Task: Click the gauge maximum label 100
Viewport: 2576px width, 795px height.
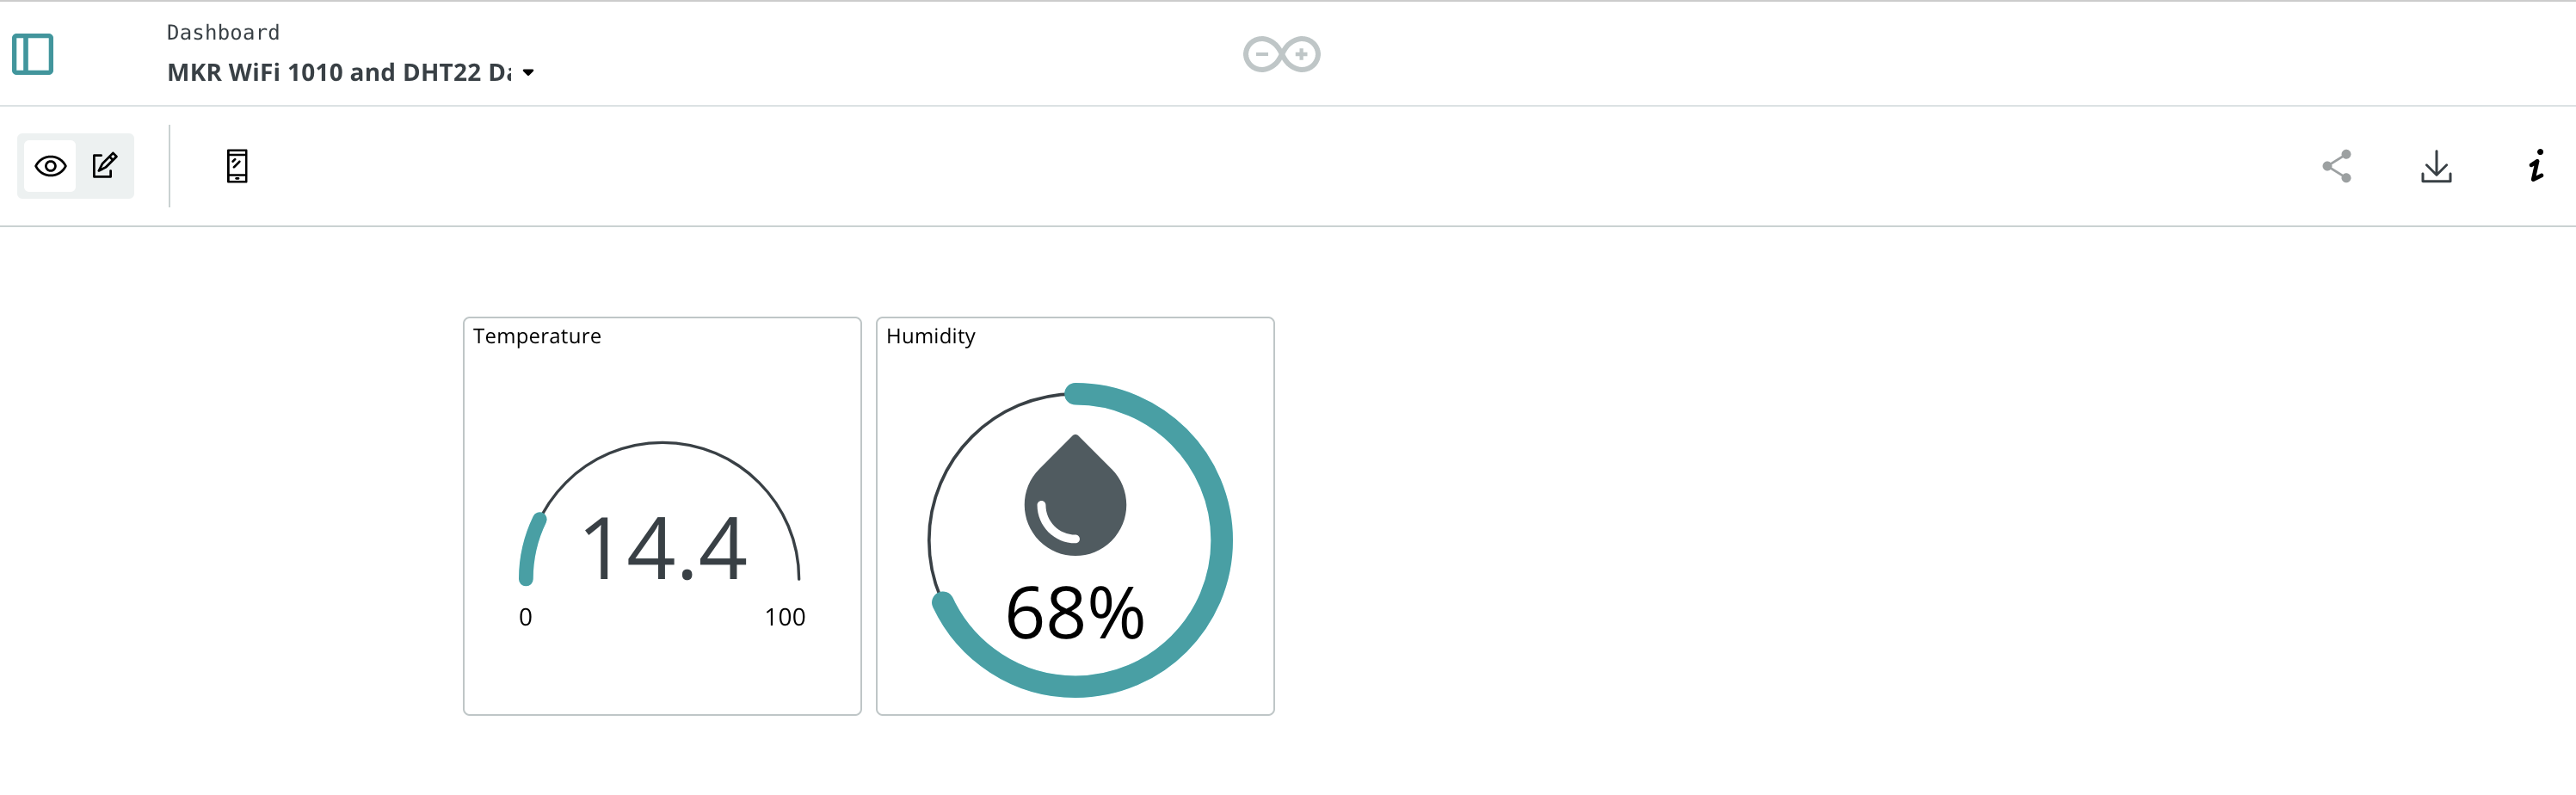Action: [x=785, y=617]
